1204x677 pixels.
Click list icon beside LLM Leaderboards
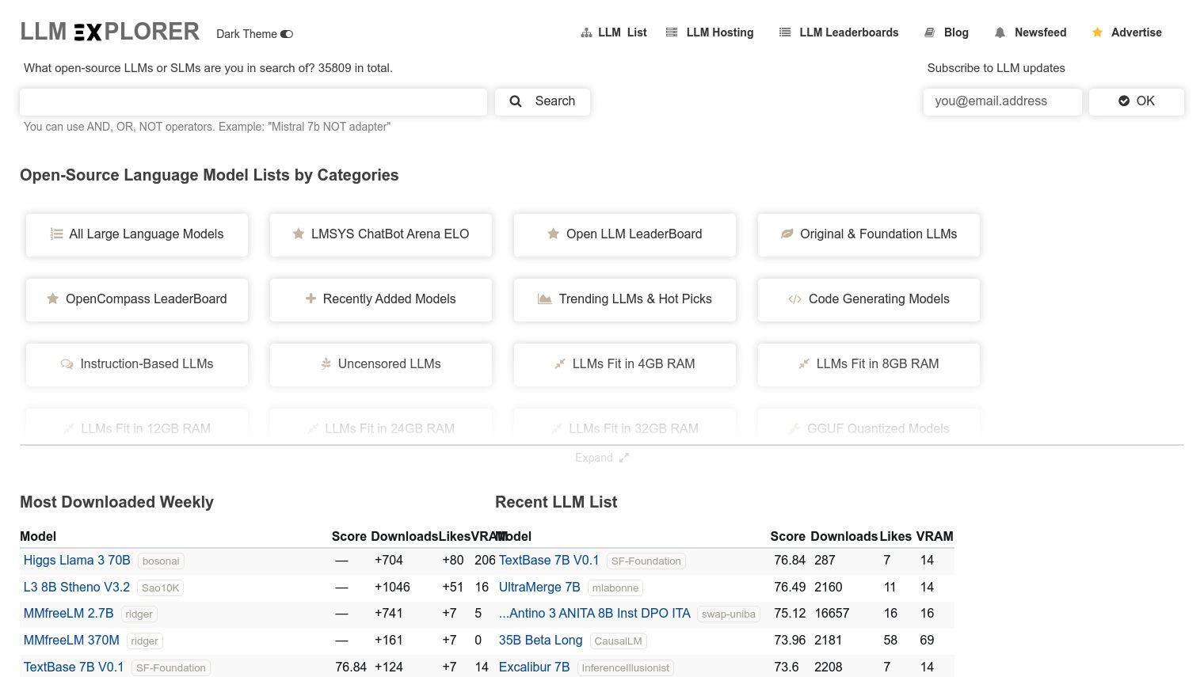point(785,32)
